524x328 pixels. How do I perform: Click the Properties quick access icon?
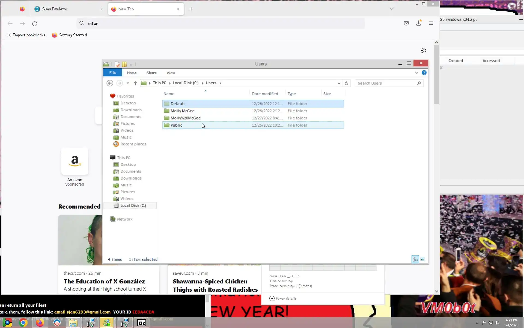(117, 64)
